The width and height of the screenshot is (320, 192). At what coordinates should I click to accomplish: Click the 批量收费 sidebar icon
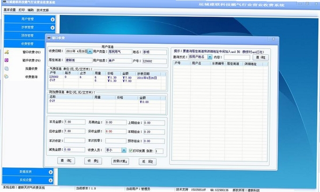[x=6, y=69]
